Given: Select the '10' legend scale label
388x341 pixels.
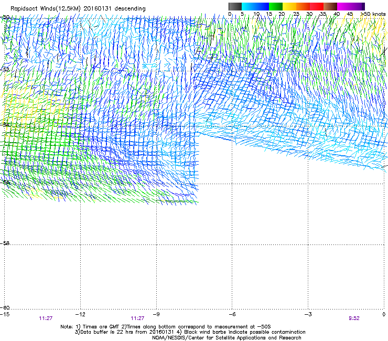Looking at the screenshot, I should (x=256, y=14).
